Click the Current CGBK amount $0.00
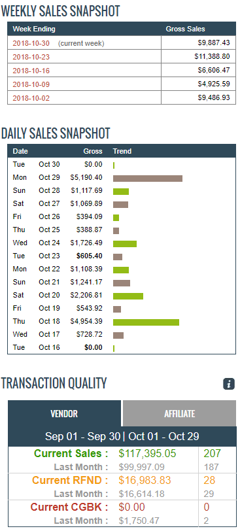Screen dimensions: 240x531 pyautogui.click(x=131, y=507)
